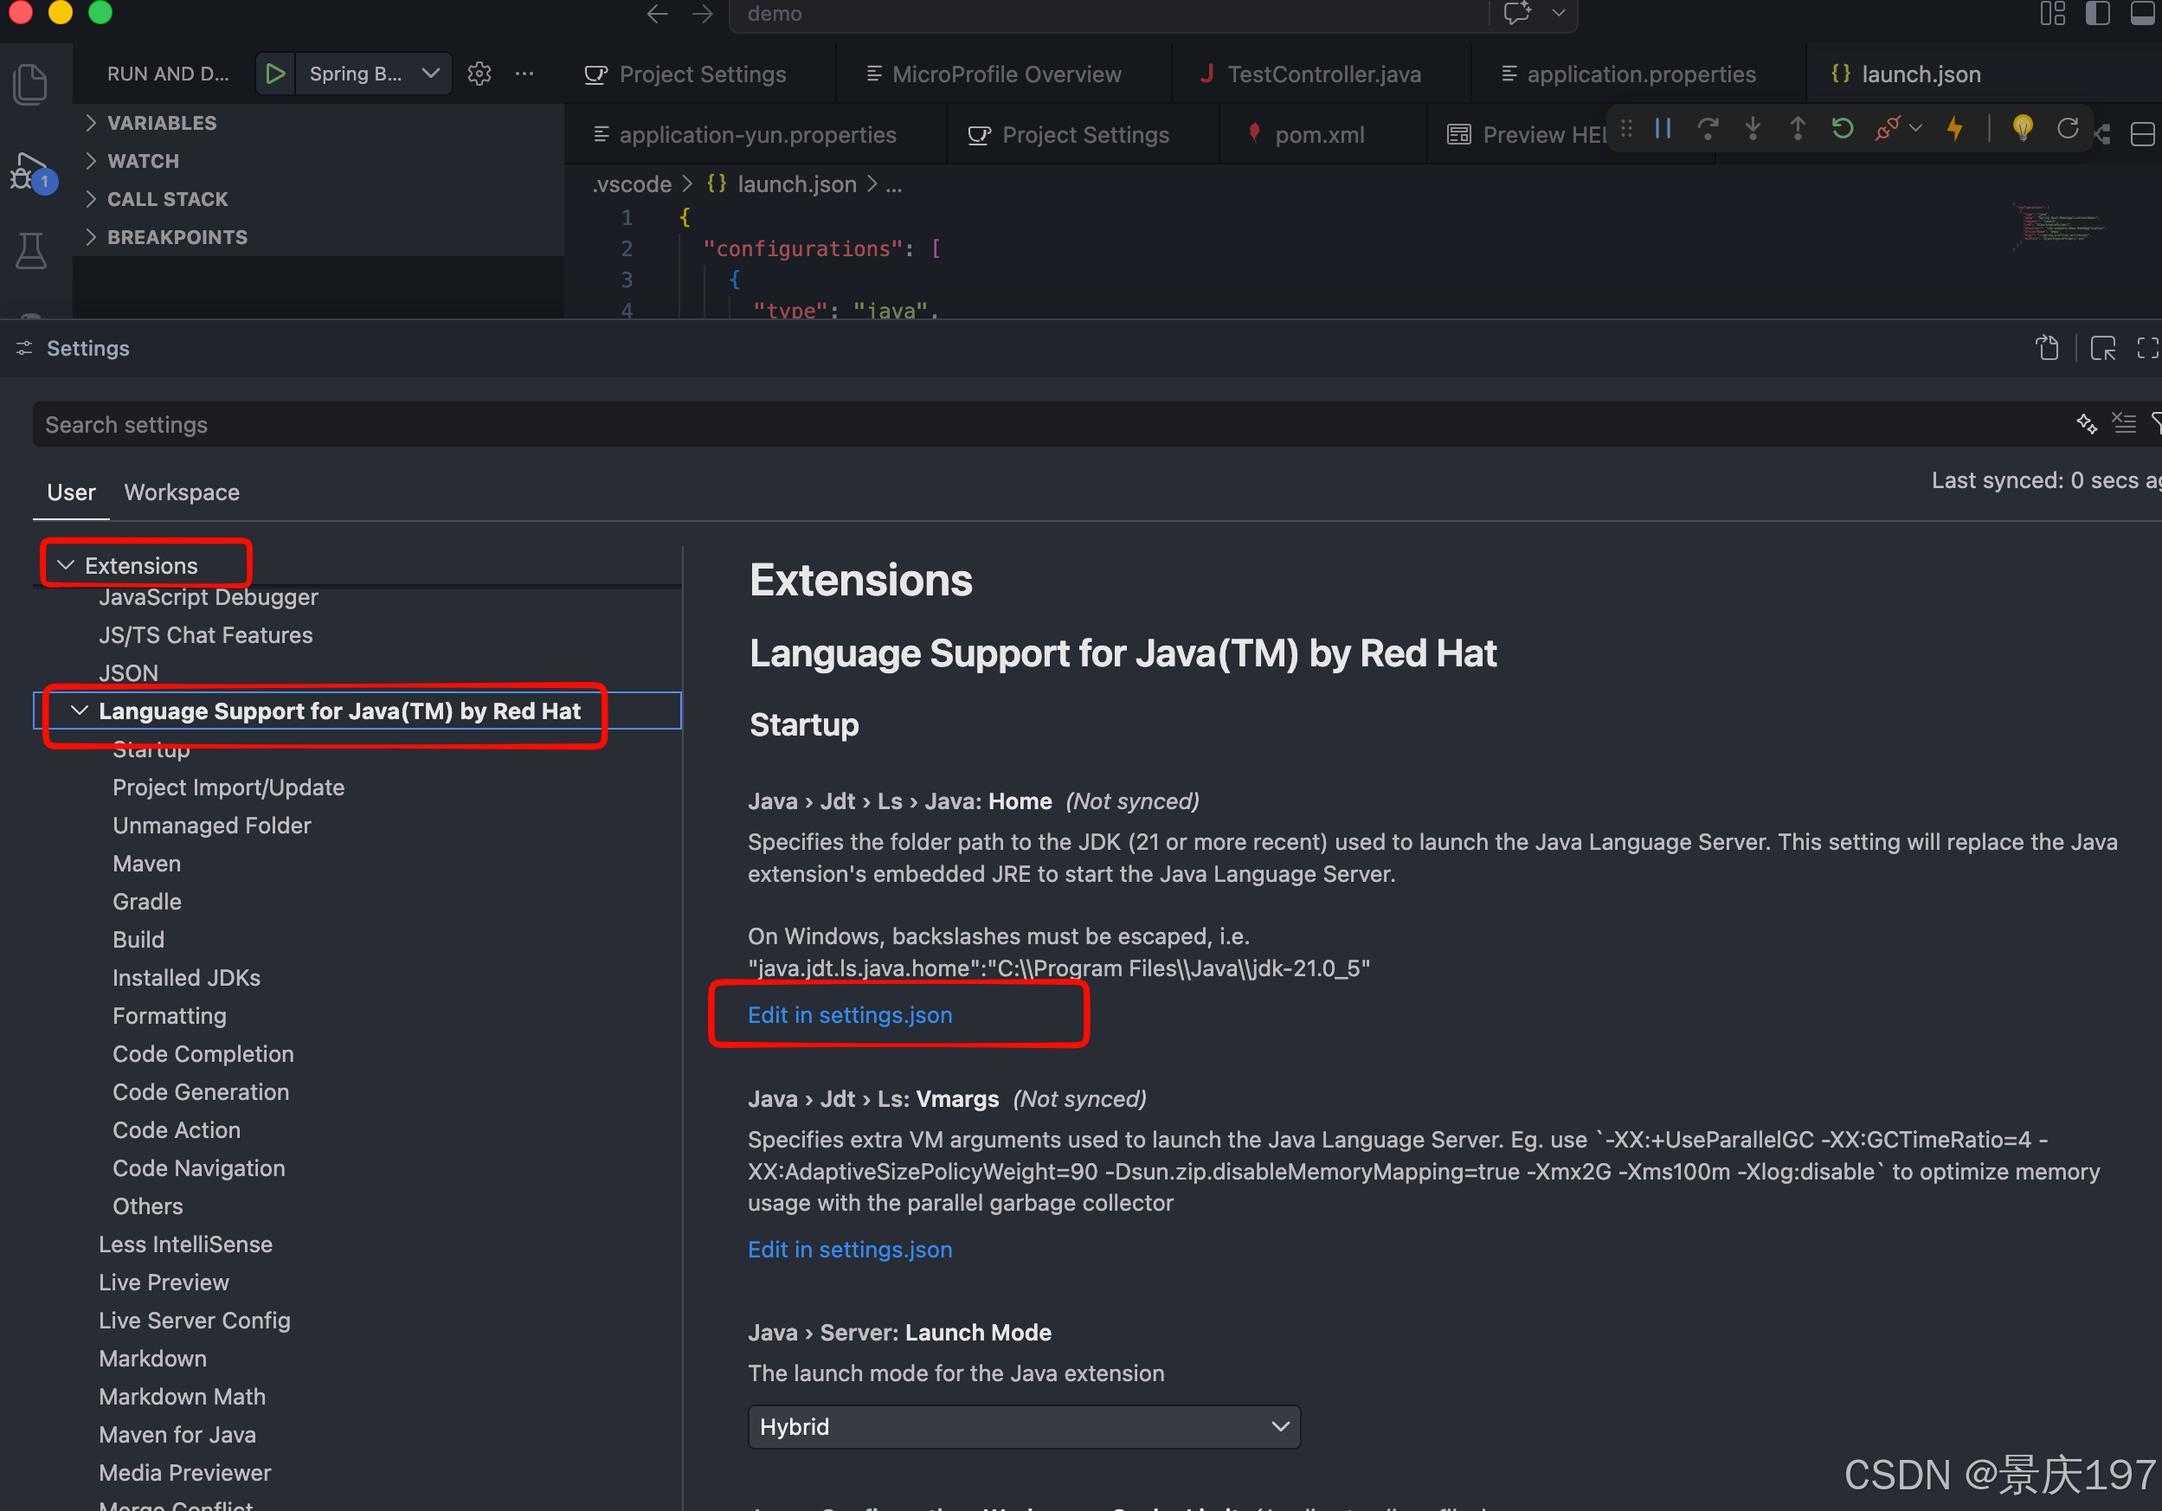Image resolution: width=2162 pixels, height=1511 pixels.
Task: Click the Open Settings (JSON) icon
Action: pyautogui.click(x=2047, y=349)
